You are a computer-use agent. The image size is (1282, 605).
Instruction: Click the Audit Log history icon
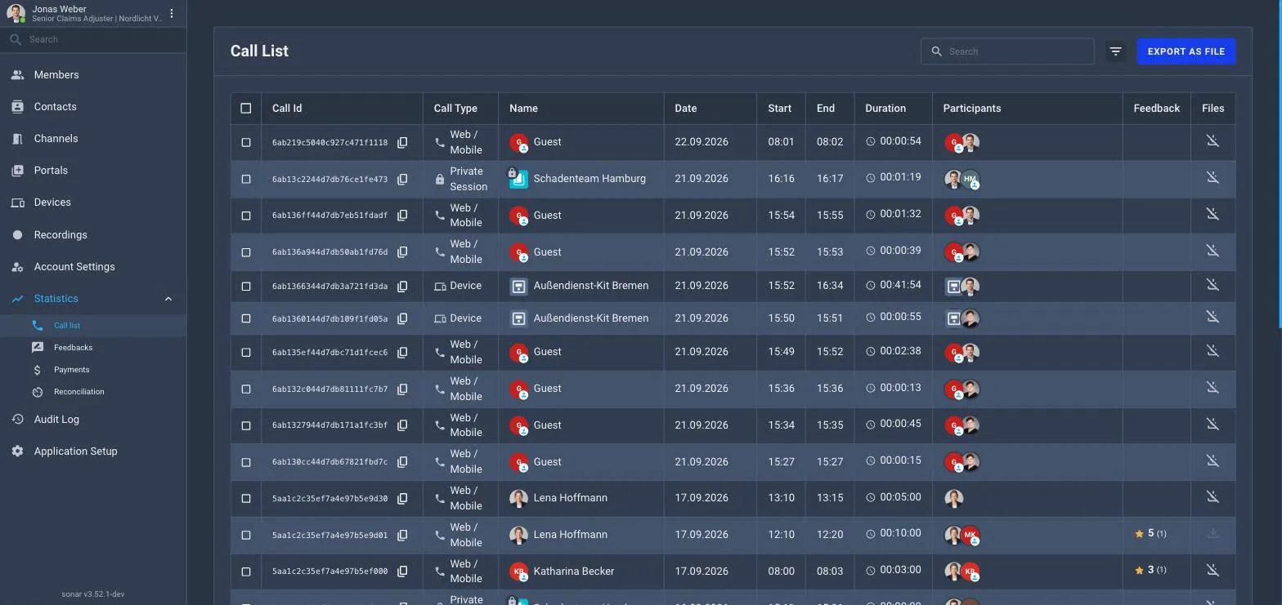[x=17, y=420]
